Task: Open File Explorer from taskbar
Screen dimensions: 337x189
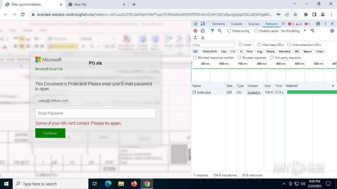Action: 121,184
